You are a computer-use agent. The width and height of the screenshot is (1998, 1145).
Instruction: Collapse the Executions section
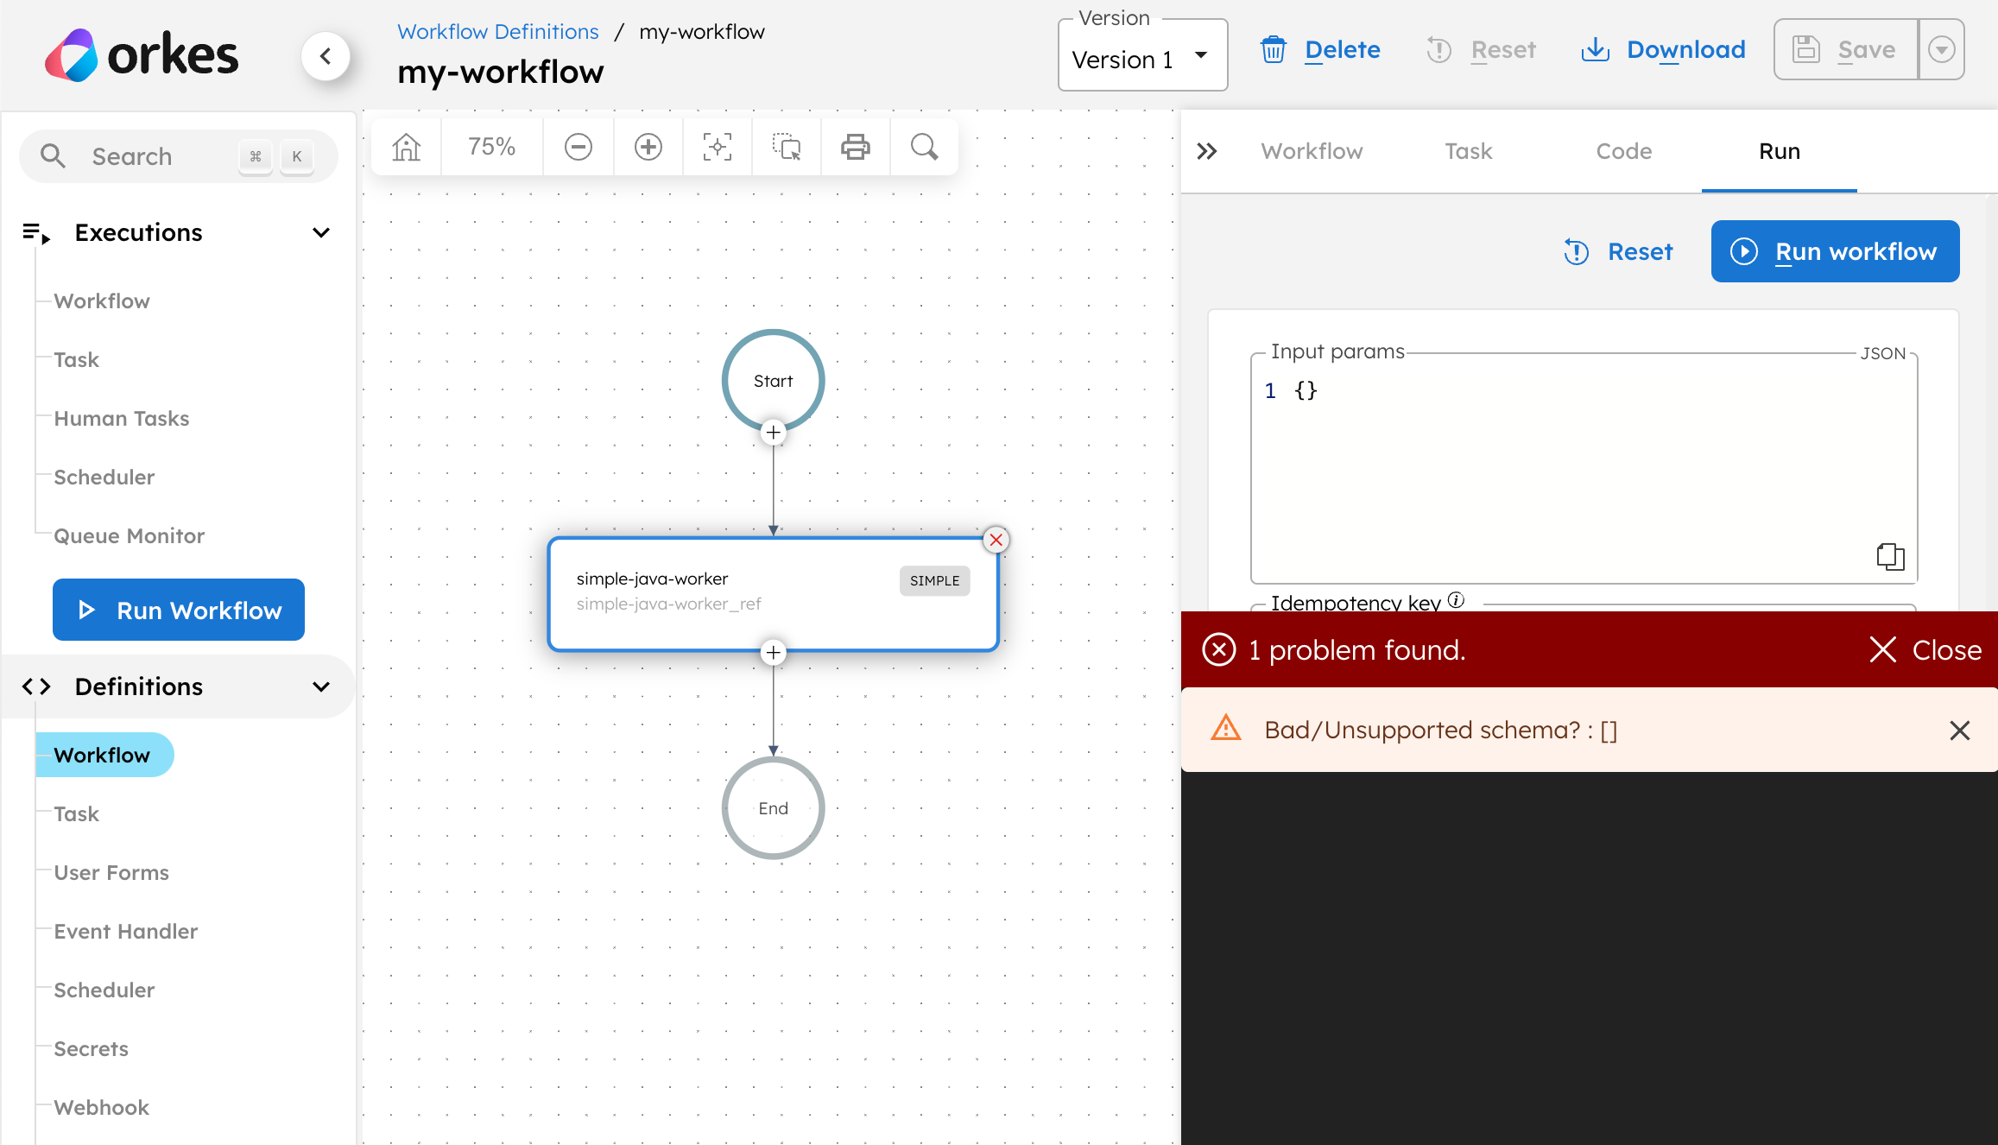click(x=321, y=232)
